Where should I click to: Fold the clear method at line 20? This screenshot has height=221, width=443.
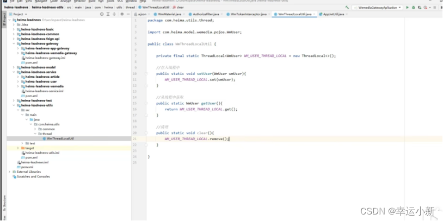coord(146,133)
